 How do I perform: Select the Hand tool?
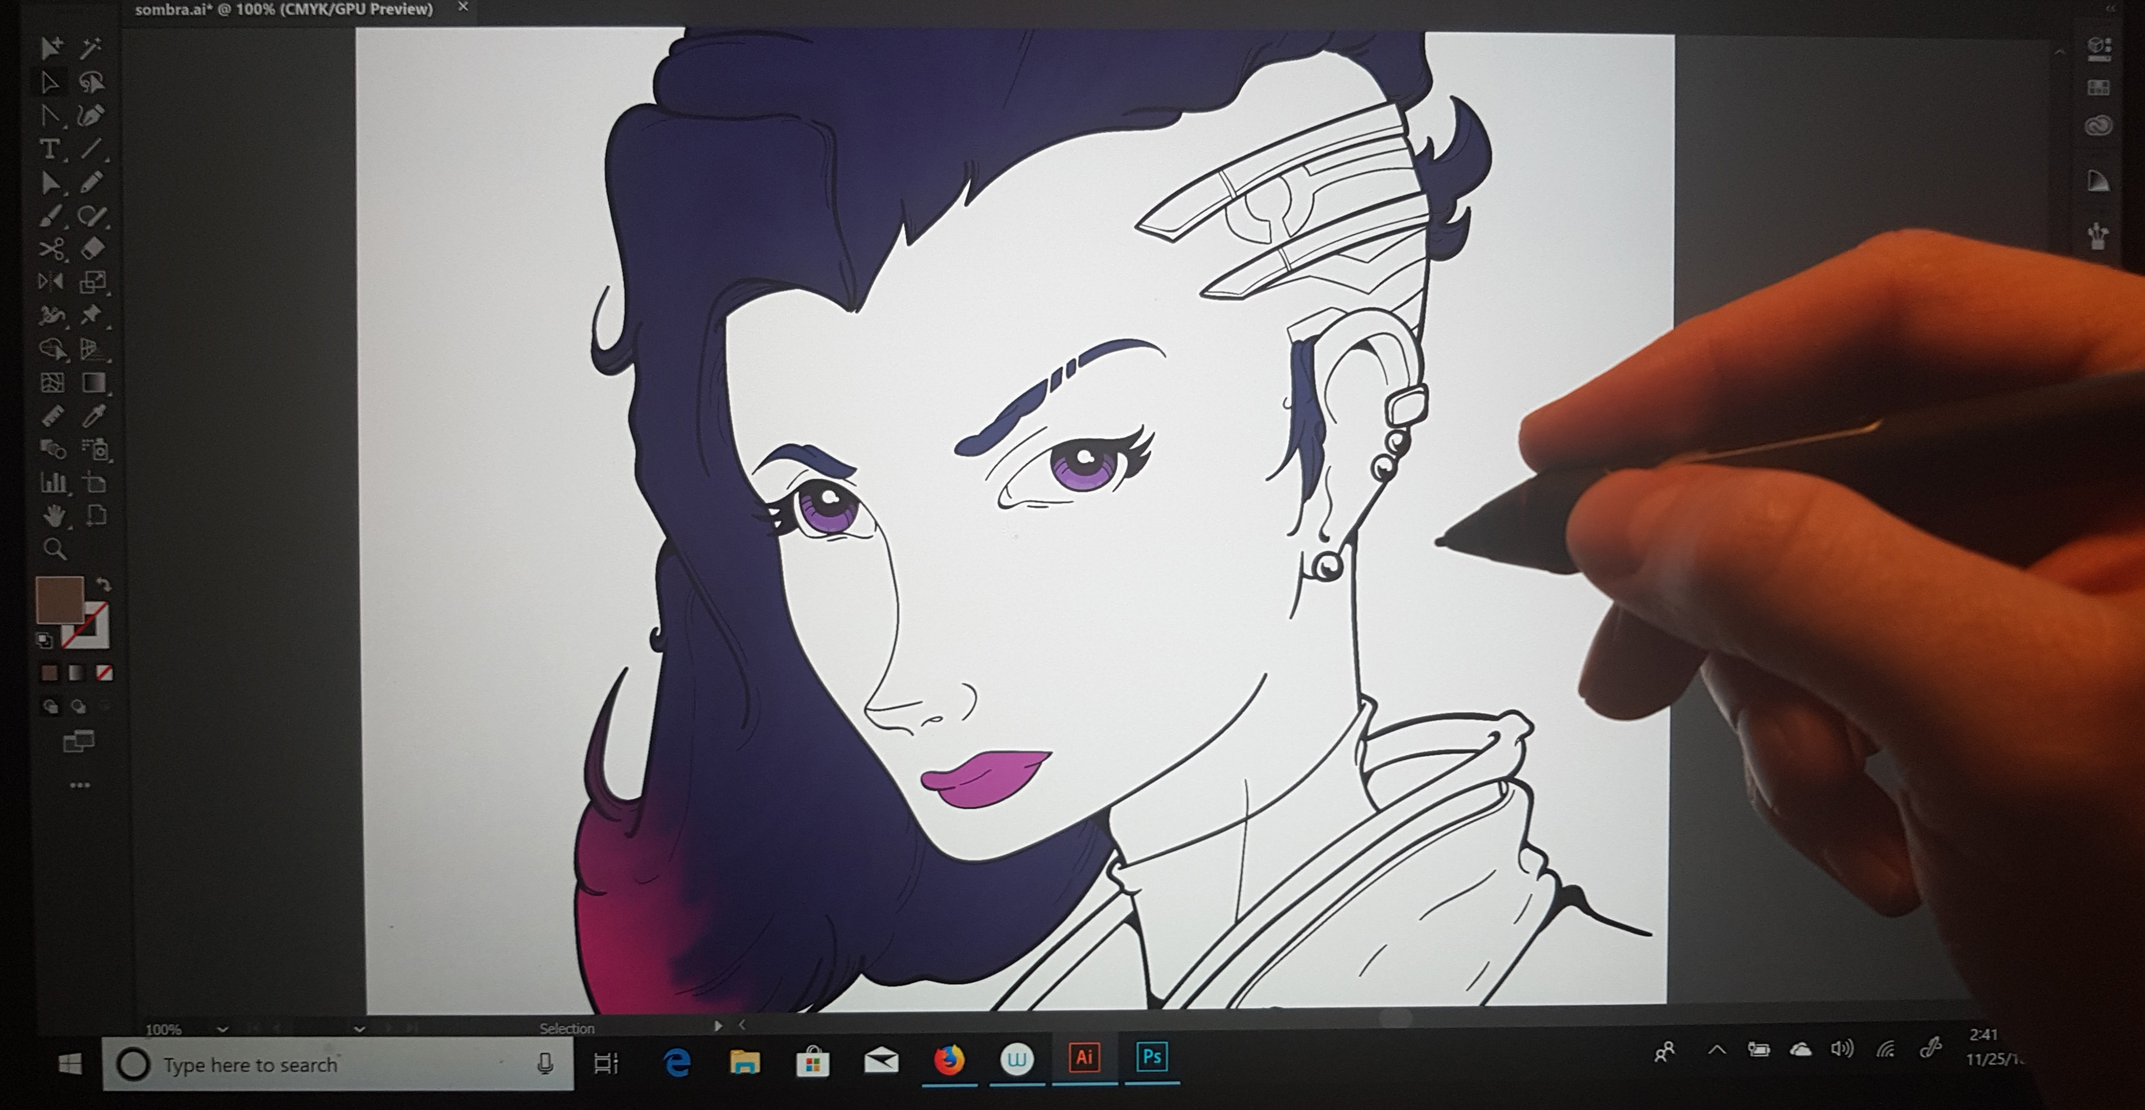coord(54,516)
